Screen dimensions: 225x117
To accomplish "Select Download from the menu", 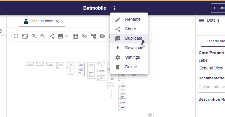I will (x=134, y=48).
